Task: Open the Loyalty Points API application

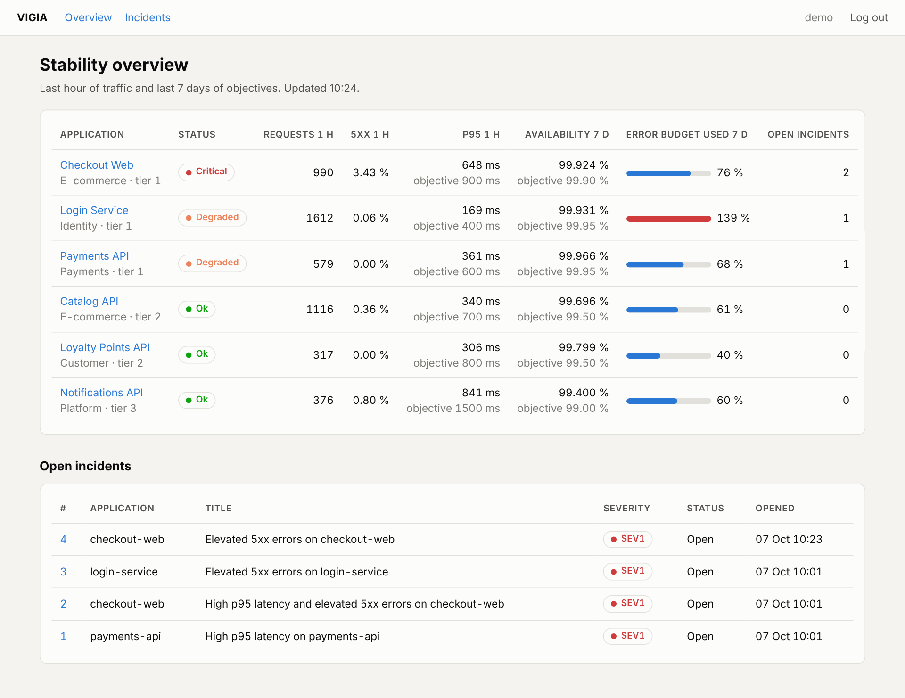Action: 105,347
